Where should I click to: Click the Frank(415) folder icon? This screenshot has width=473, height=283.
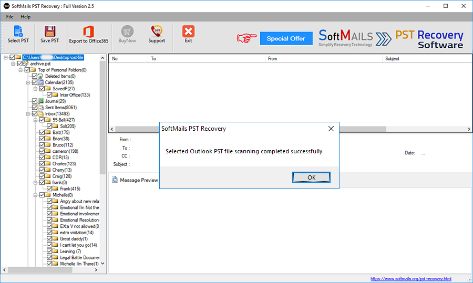pos(55,188)
